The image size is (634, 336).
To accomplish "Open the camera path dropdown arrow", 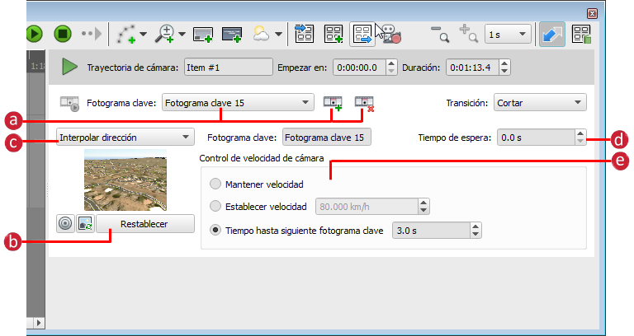I will [x=144, y=35].
